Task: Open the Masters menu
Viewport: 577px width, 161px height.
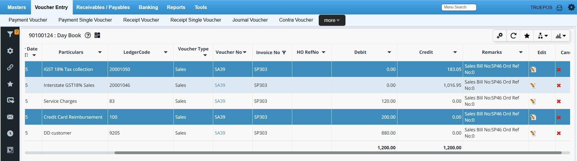Action: pos(17,7)
